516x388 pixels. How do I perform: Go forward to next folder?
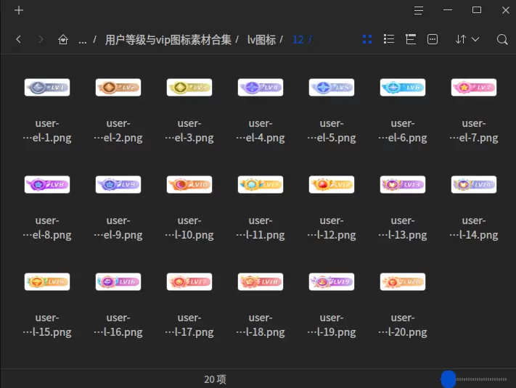pyautogui.click(x=41, y=39)
